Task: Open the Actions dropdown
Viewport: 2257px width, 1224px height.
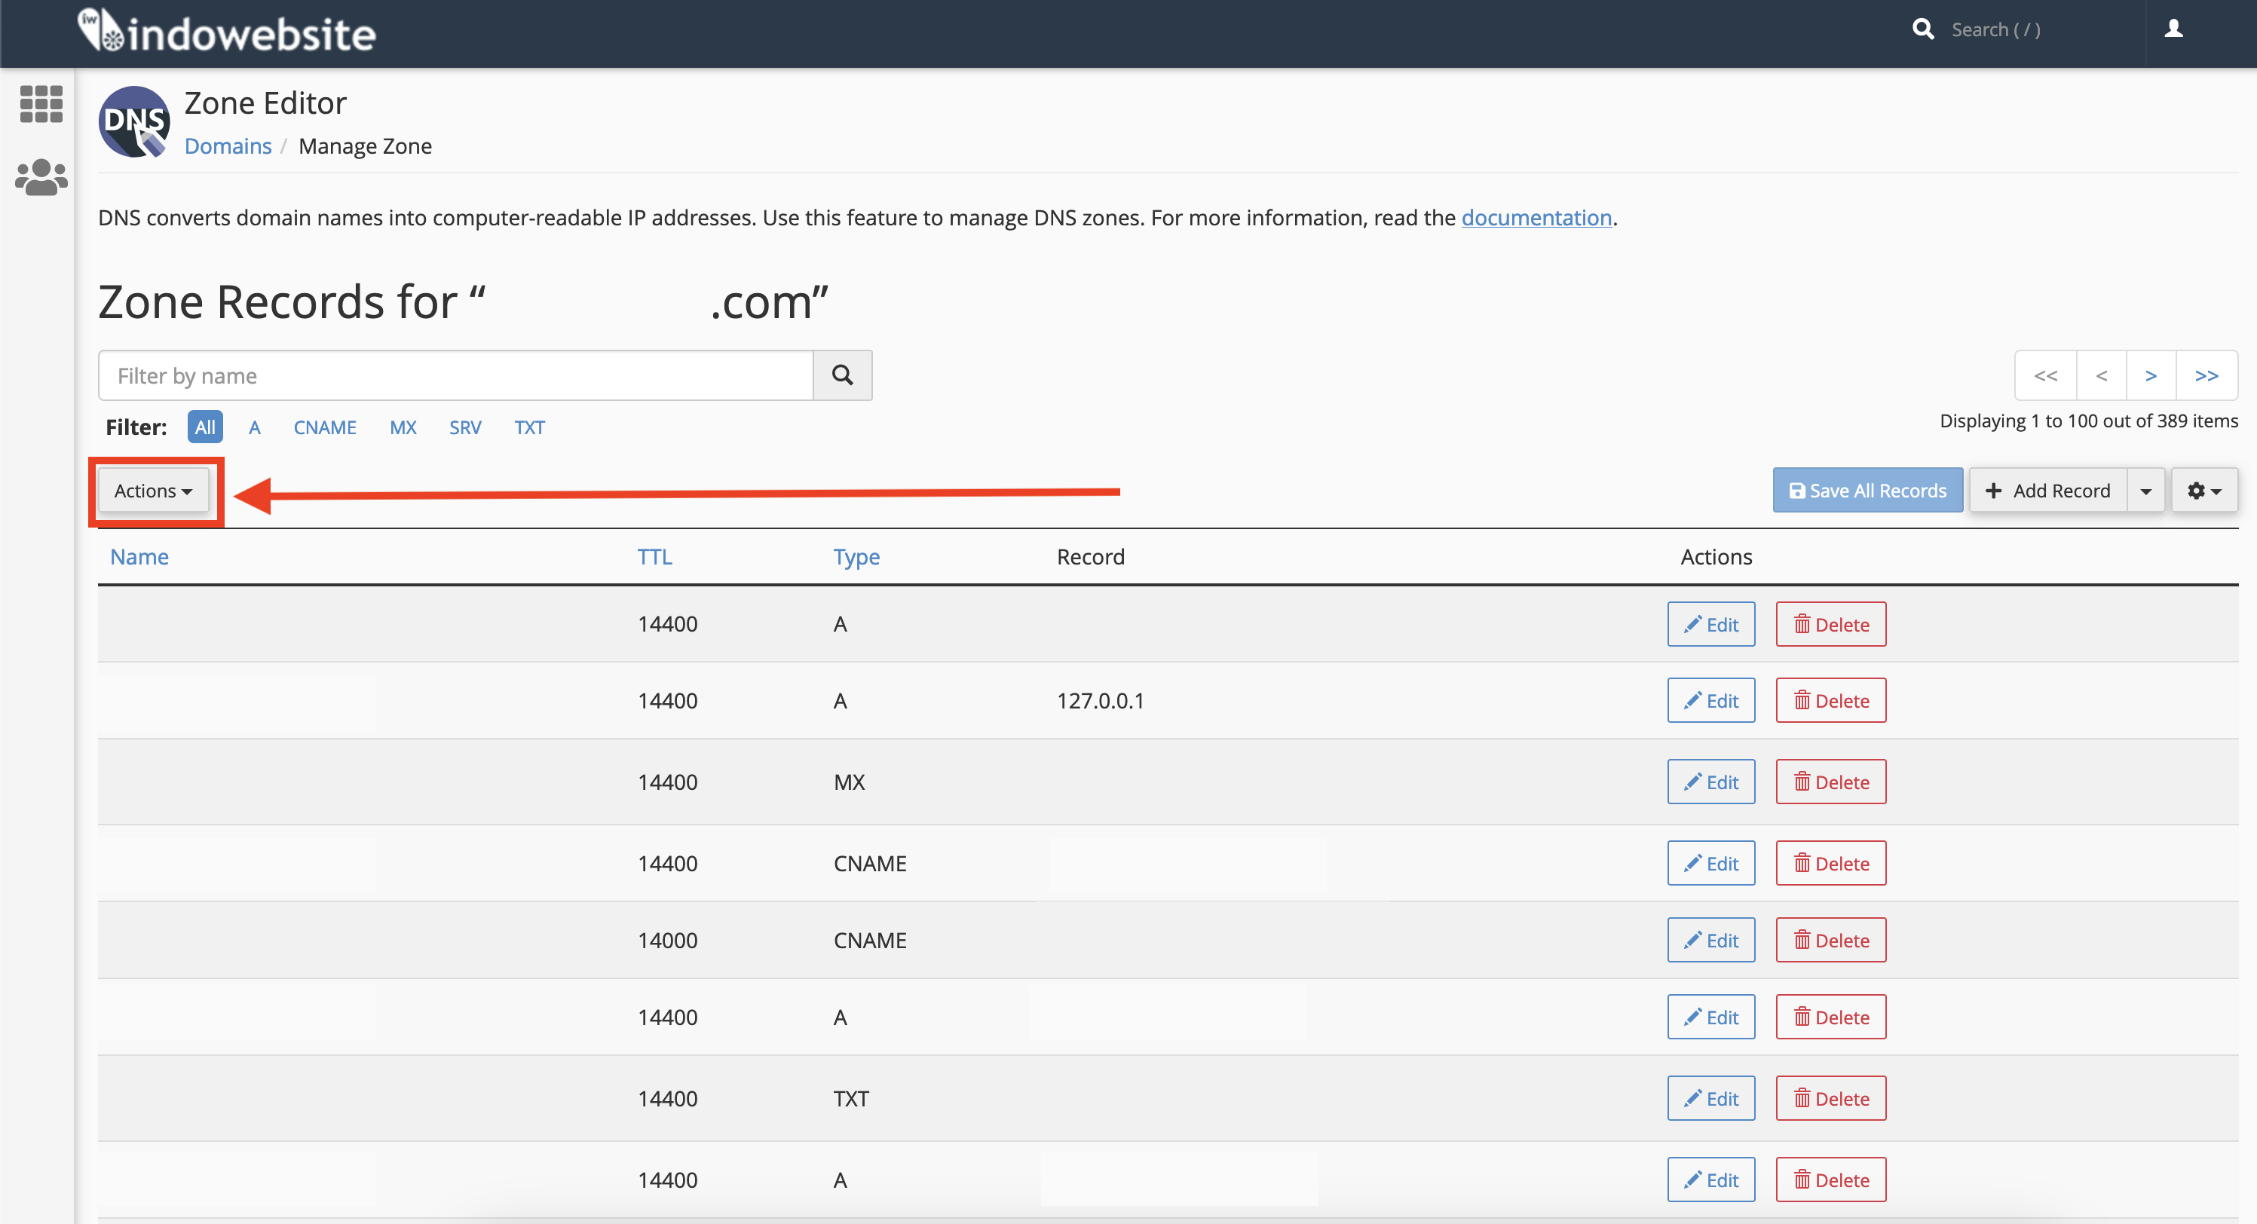Action: (x=152, y=491)
